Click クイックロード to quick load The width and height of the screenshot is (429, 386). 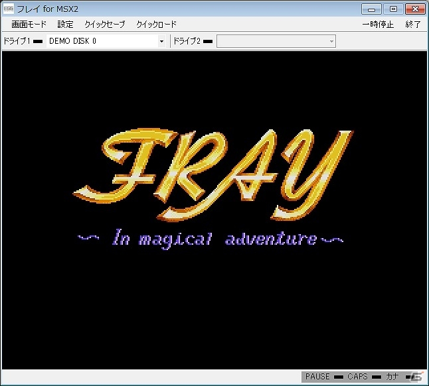[x=157, y=25]
